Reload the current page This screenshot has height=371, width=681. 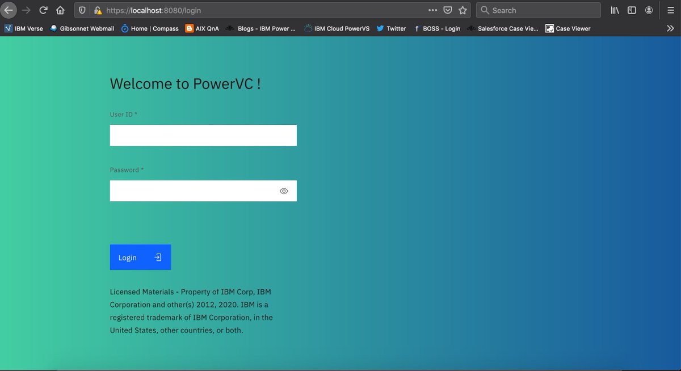(44, 10)
